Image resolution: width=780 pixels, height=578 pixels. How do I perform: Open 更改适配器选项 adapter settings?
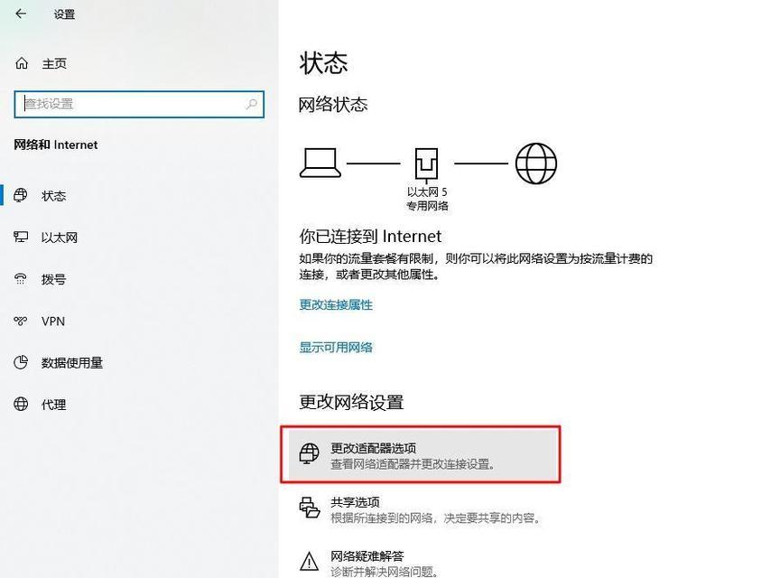click(x=421, y=454)
